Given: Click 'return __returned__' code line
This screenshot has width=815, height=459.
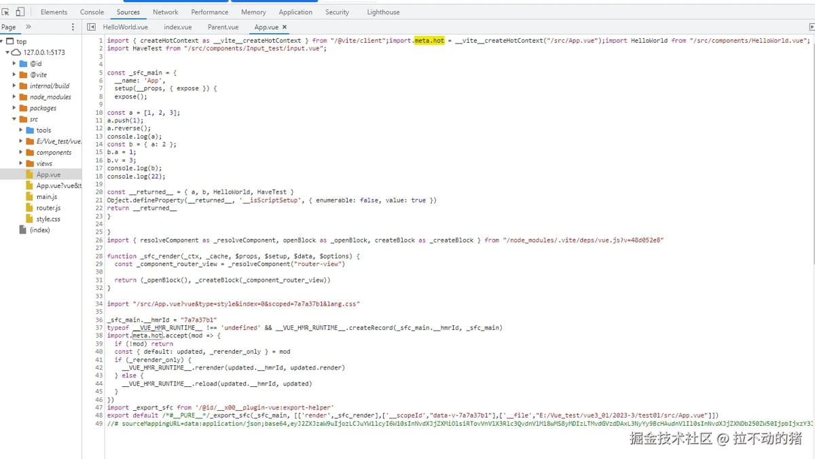Looking at the screenshot, I should tap(142, 208).
